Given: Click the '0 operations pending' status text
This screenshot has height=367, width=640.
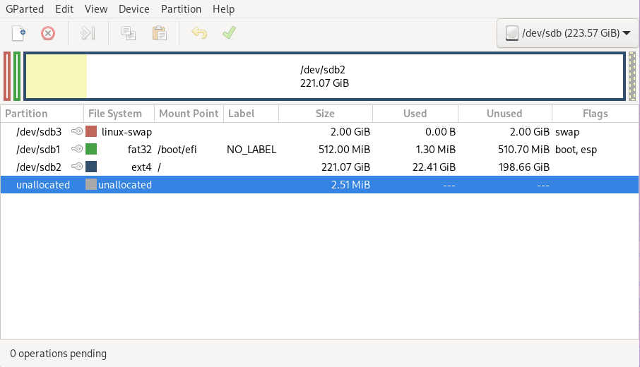Looking at the screenshot, I should coord(59,354).
